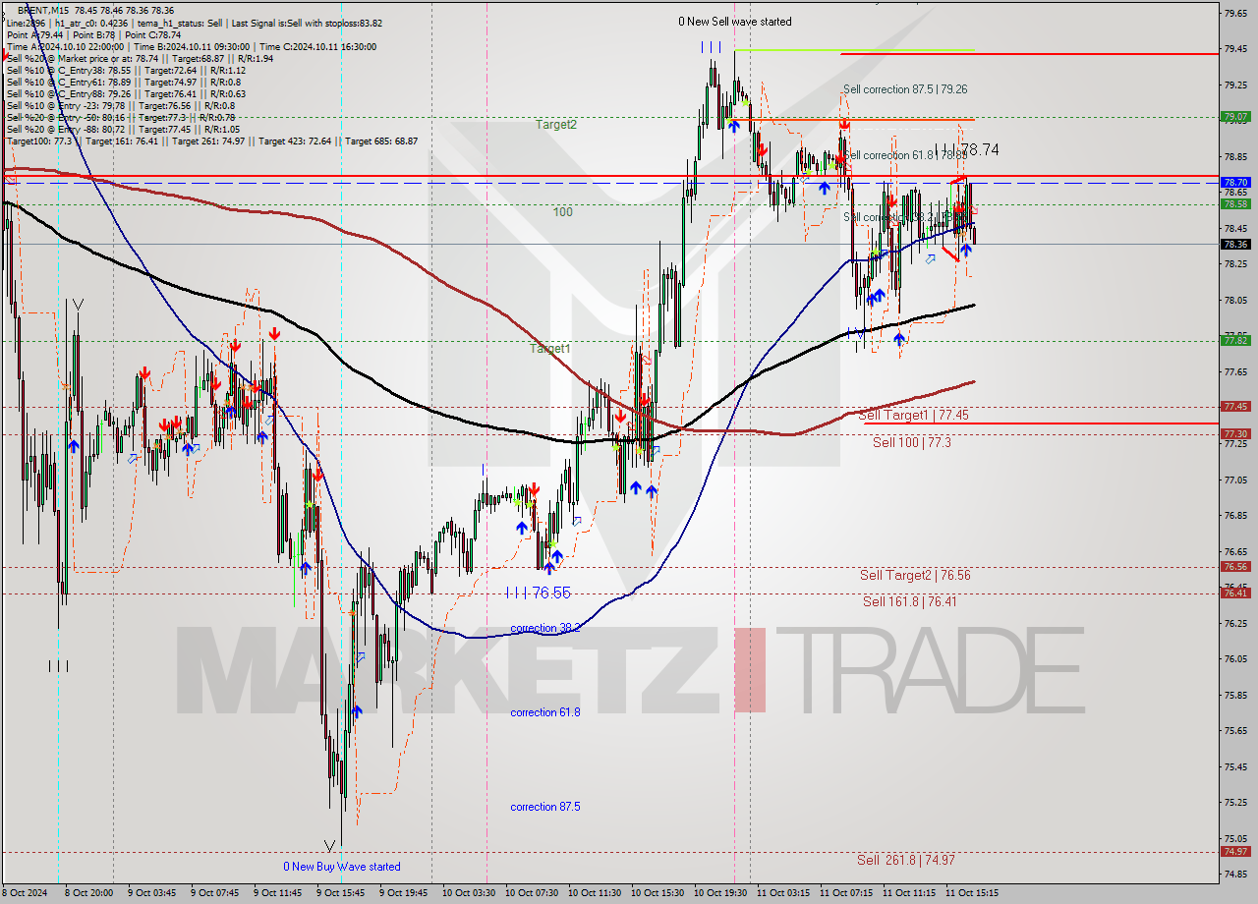The height and width of the screenshot is (904, 1258).
Task: Click the '9 Oct 19:45' time label
Action: click(406, 893)
